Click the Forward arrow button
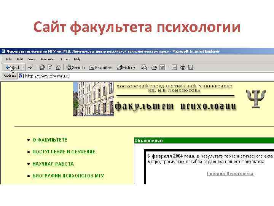Viewport: 274px width, 206px height. pos(30,68)
